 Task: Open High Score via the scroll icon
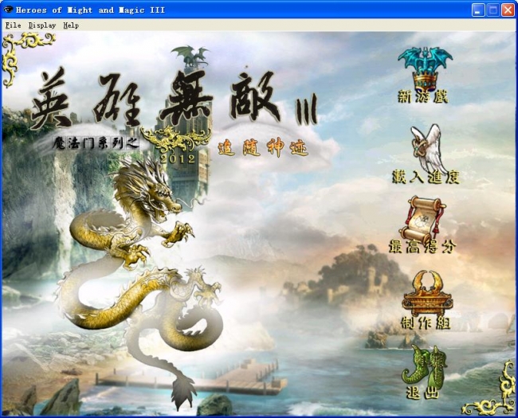click(426, 216)
